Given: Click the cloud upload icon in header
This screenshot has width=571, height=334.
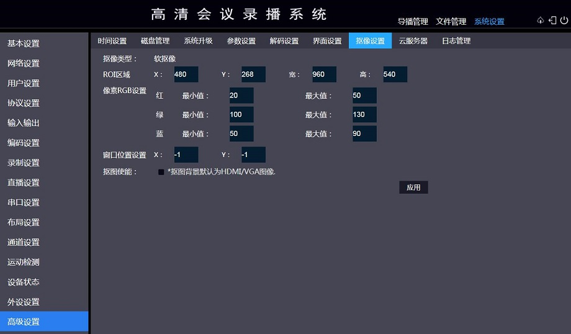Looking at the screenshot, I should 540,20.
